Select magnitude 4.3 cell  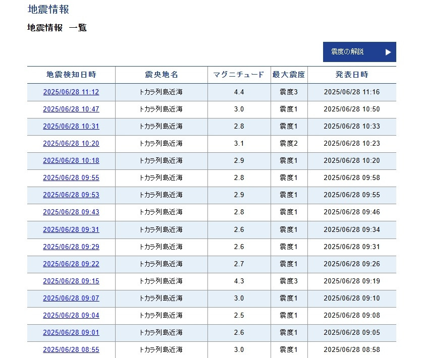point(239,281)
